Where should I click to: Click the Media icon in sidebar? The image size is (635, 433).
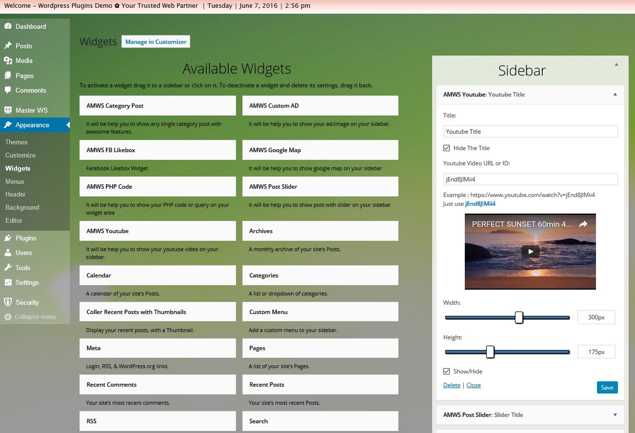tap(8, 60)
